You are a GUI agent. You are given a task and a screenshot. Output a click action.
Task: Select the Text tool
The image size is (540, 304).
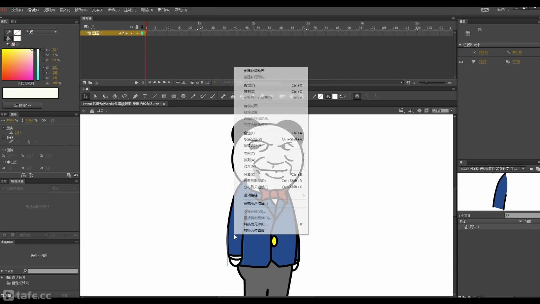point(145,96)
